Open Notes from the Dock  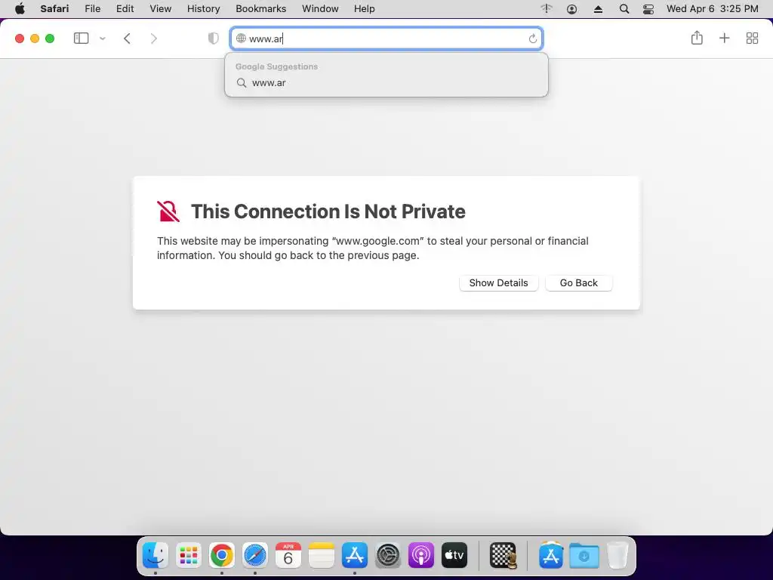(322, 555)
